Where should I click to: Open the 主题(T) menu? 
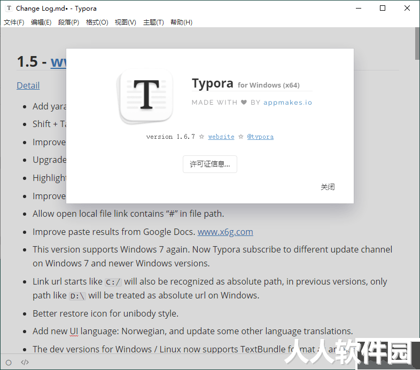153,22
